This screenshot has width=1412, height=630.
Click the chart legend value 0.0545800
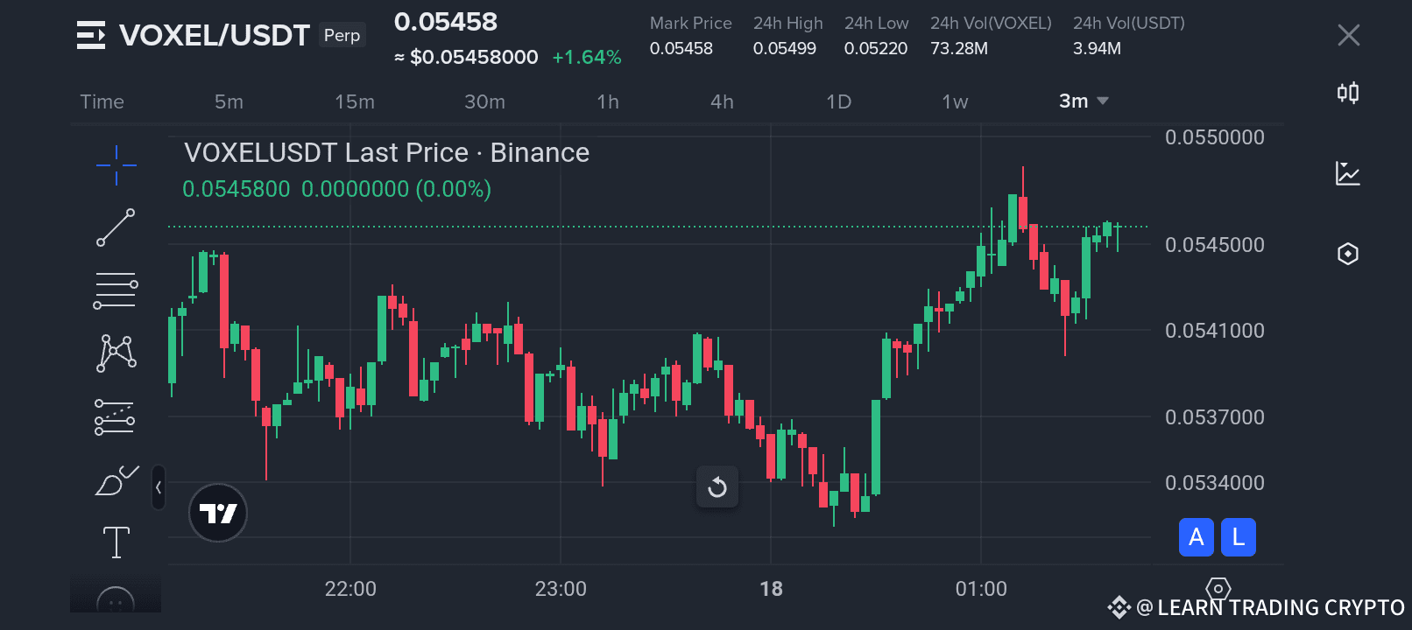[236, 189]
